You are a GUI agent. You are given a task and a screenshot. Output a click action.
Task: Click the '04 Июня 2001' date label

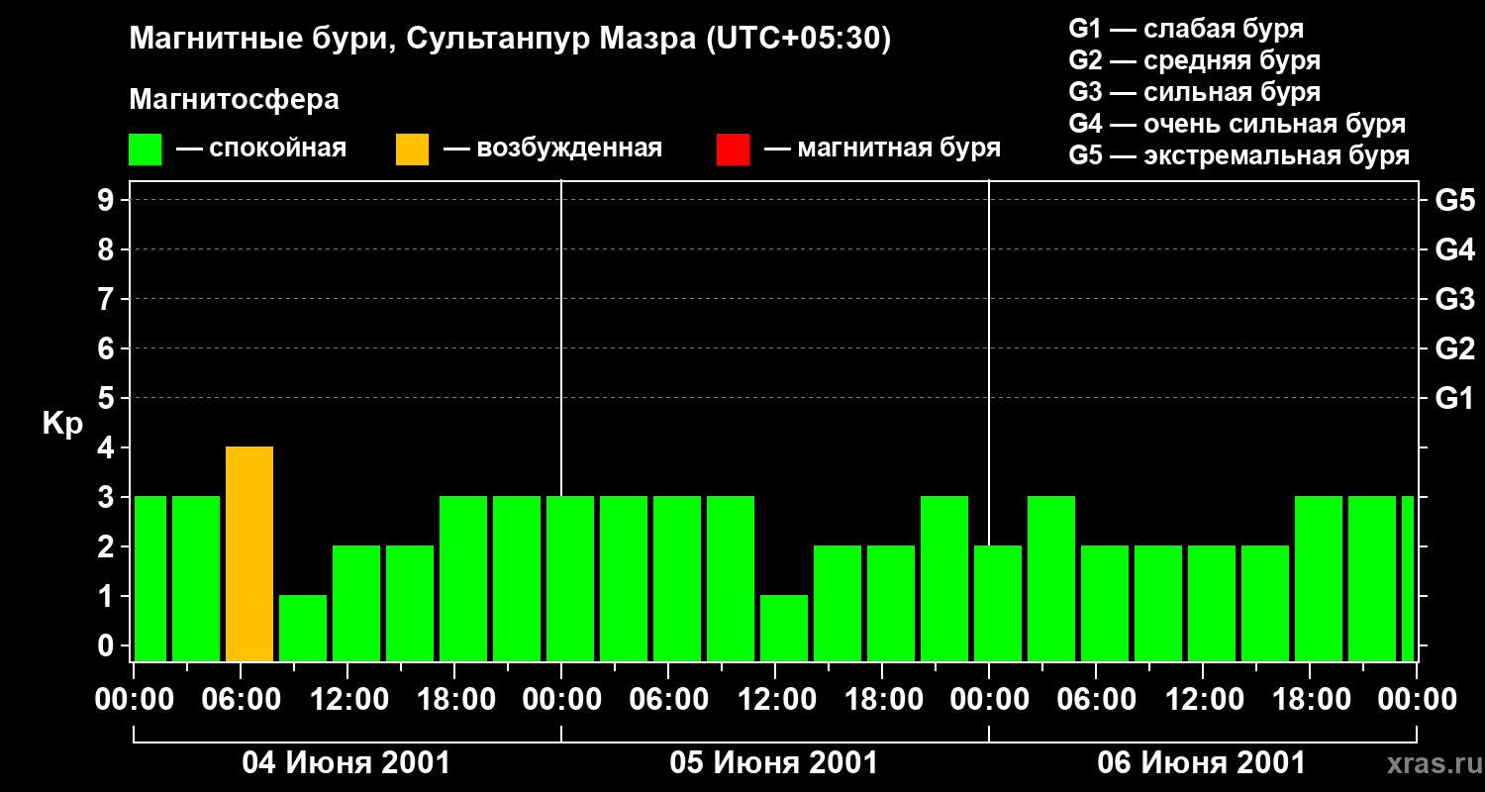click(346, 763)
